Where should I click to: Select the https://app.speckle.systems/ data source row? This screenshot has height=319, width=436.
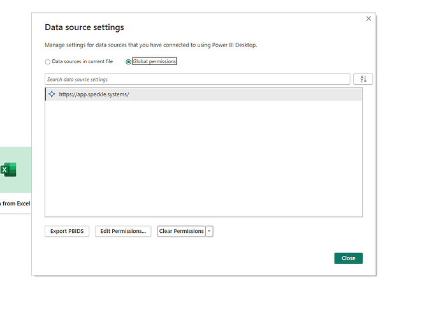click(203, 94)
